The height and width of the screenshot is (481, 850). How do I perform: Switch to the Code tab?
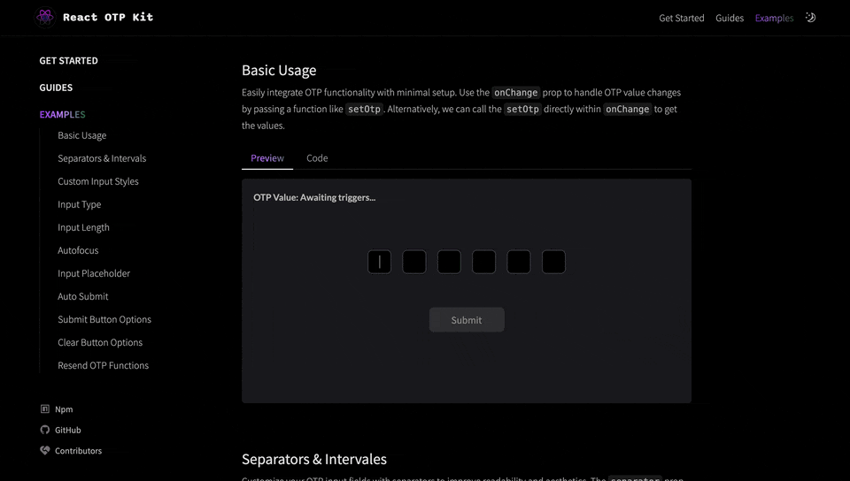point(317,158)
